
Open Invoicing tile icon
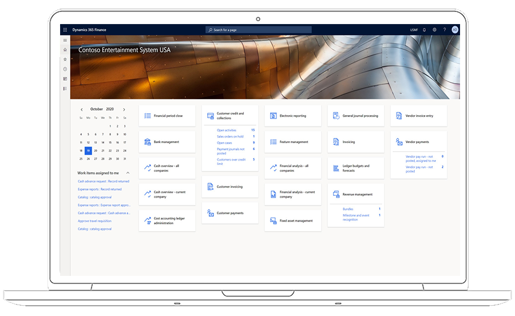(336, 142)
